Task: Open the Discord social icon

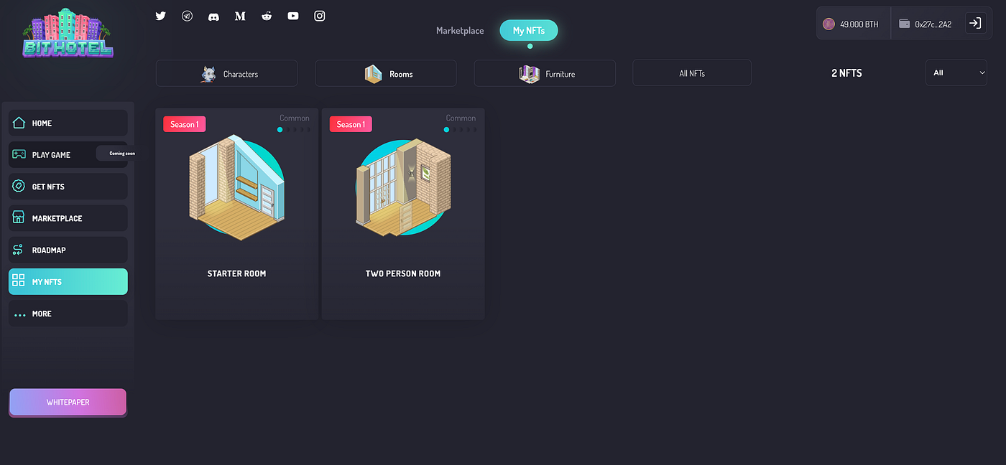Action: tap(213, 16)
